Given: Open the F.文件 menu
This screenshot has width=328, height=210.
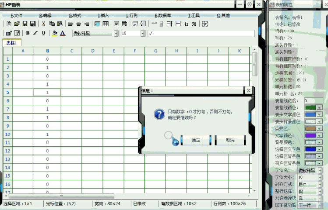Looking at the screenshot, I should [16, 15].
